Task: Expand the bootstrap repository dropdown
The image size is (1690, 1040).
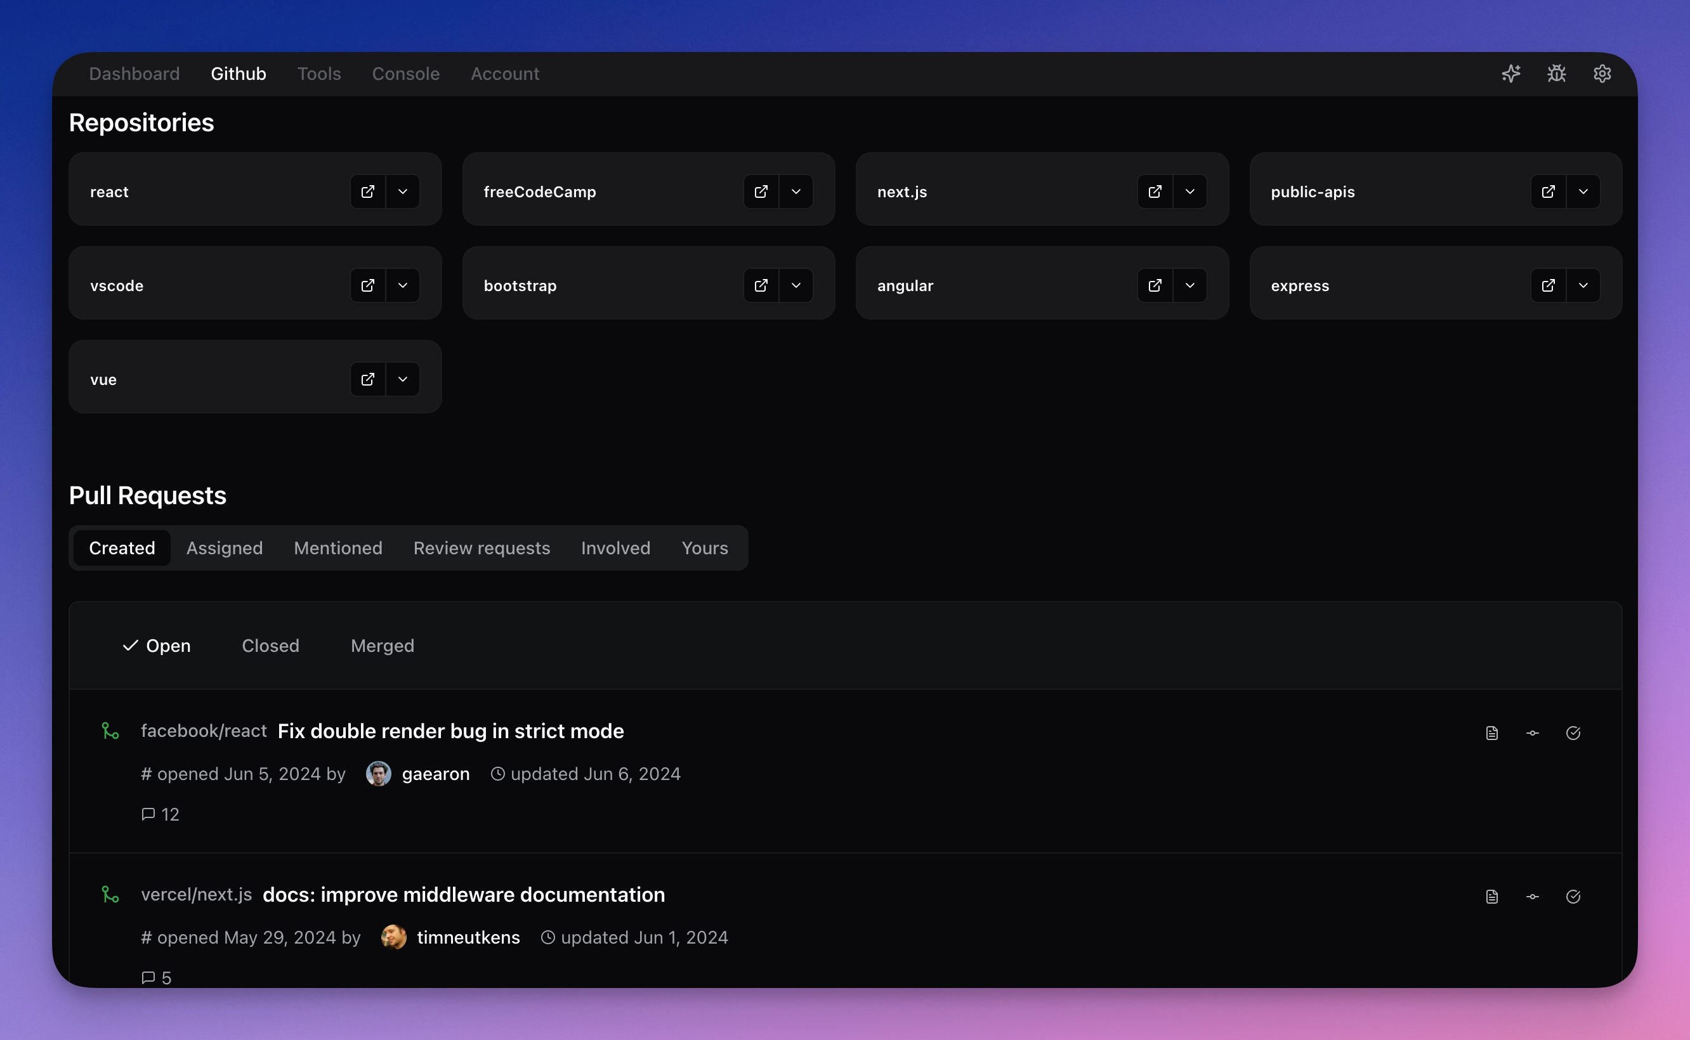Action: pyautogui.click(x=796, y=285)
